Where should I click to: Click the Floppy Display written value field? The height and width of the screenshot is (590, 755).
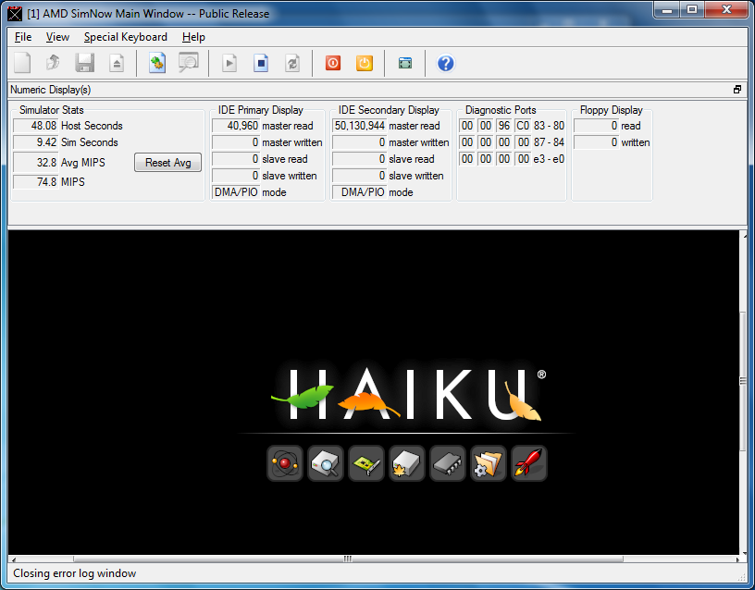point(596,142)
